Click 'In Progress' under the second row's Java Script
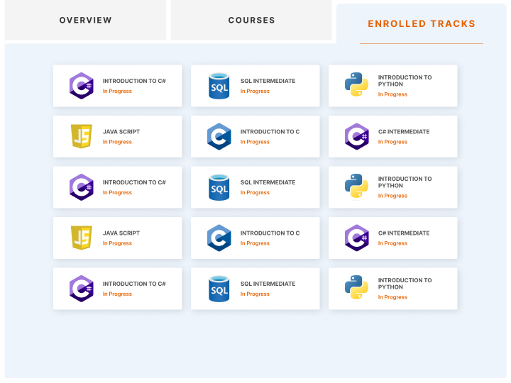This screenshot has height=383, width=511. [117, 142]
